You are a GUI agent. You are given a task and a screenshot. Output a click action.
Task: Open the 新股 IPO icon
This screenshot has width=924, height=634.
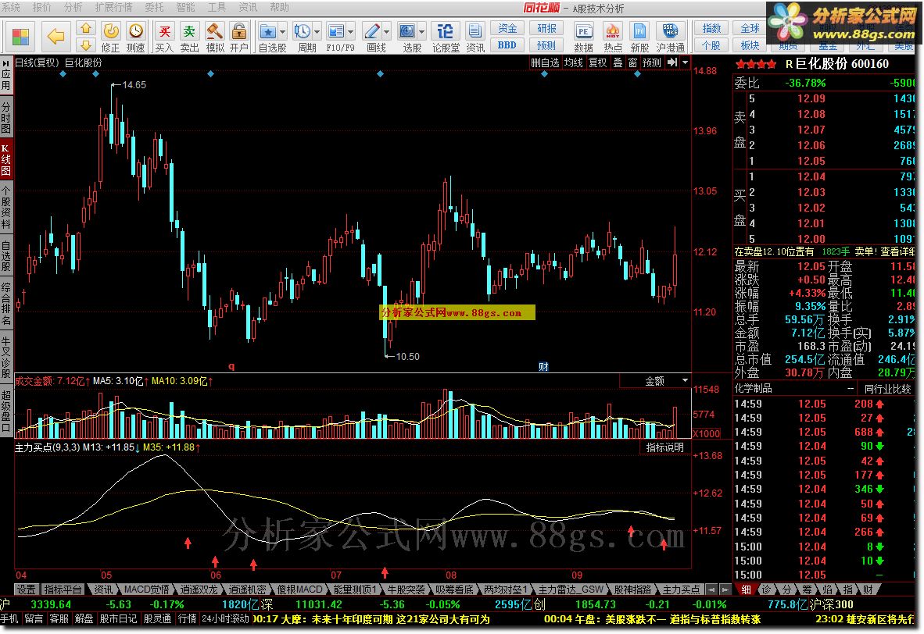639,37
